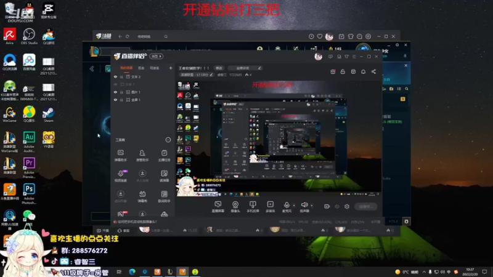Toggle visibility of 图片 1 layer
This screenshot has height=277, width=493.
click(115, 92)
